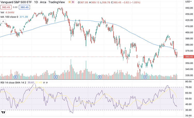Click the 30.00 RSI axis label

(188, 110)
